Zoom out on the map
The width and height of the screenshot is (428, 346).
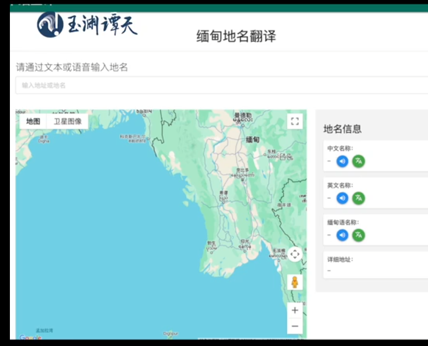point(295,325)
